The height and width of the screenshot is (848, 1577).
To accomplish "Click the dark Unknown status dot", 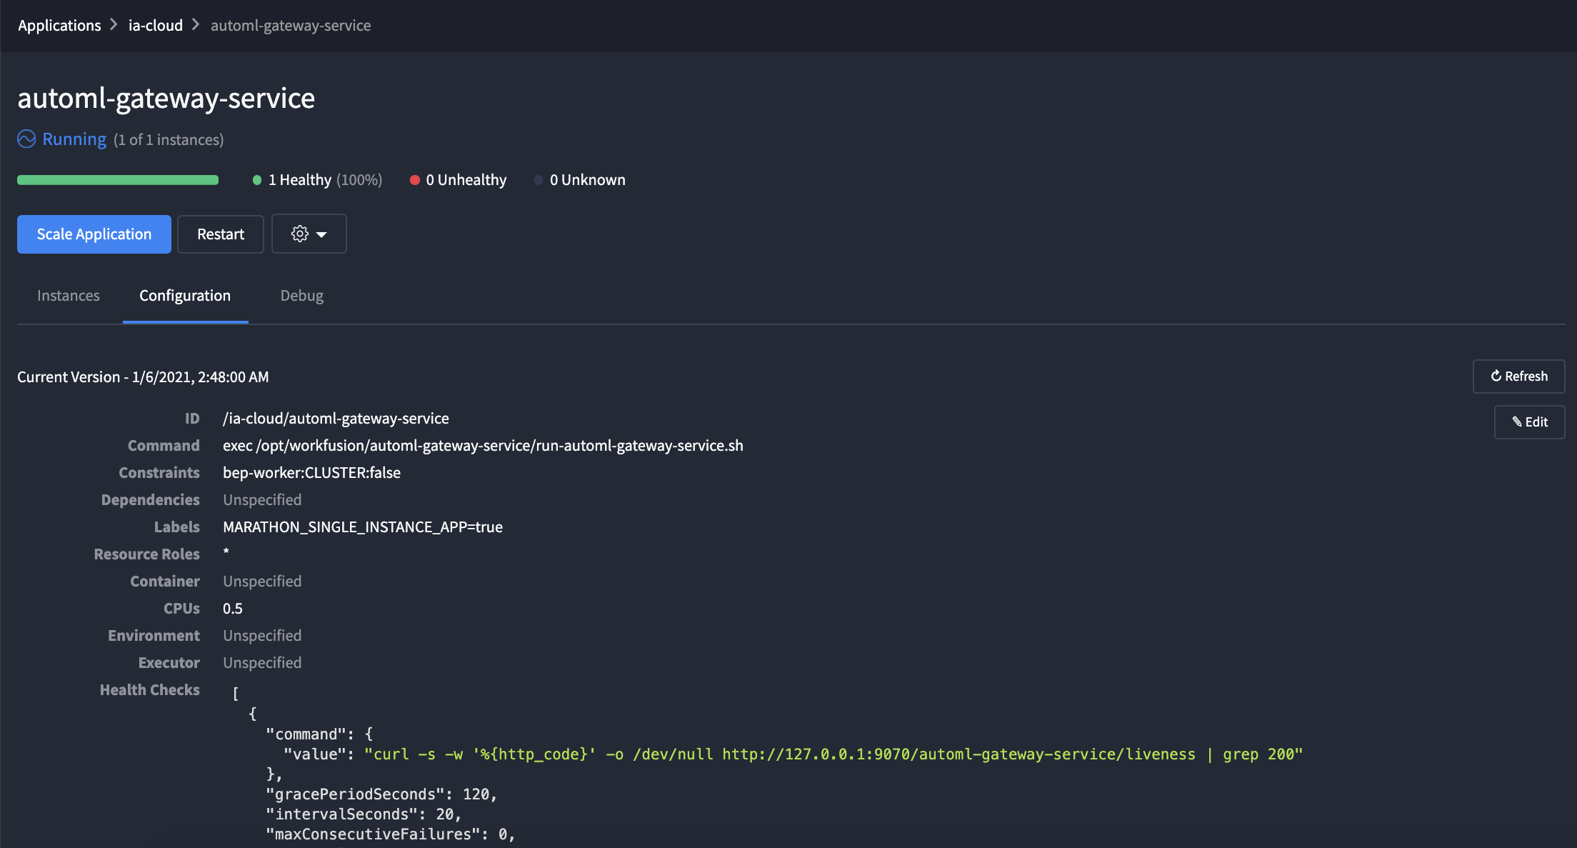I will click(539, 180).
